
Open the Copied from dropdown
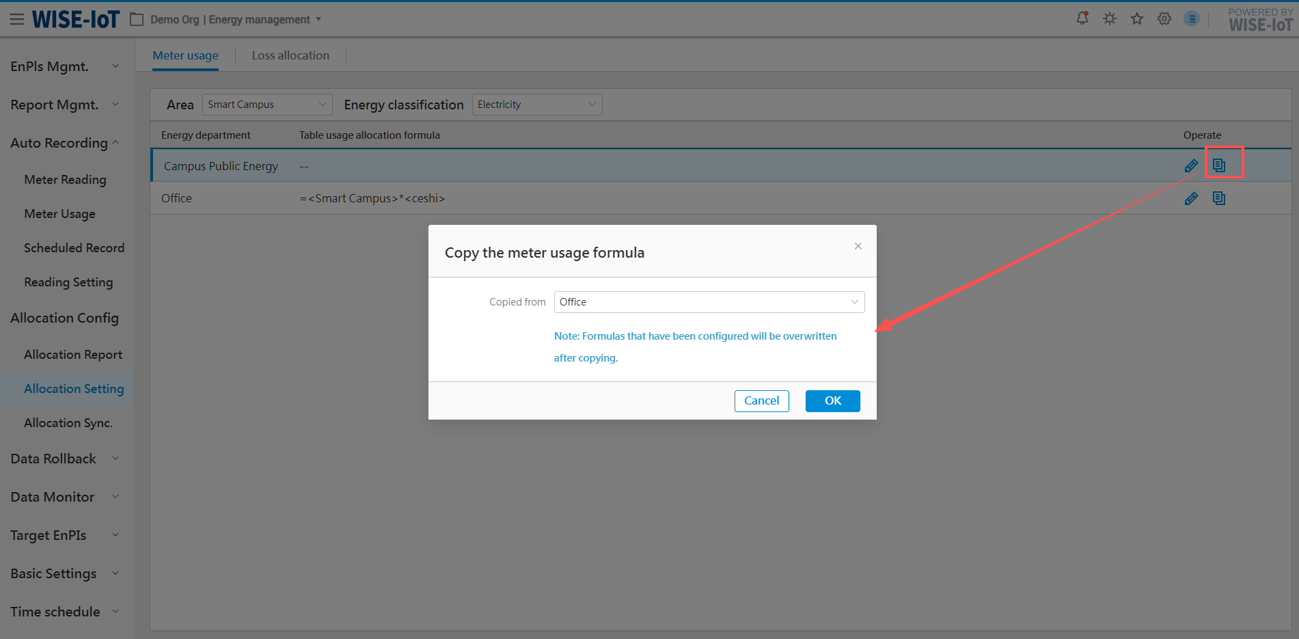(709, 302)
